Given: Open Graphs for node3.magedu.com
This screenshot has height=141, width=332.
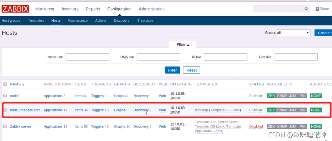Looking at the screenshot, I should coord(120,110).
